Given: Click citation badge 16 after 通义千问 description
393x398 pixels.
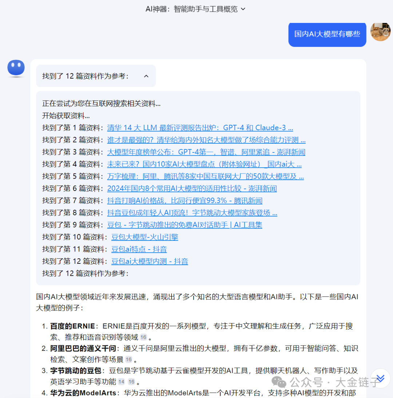Looking at the screenshot, I should (128, 359).
